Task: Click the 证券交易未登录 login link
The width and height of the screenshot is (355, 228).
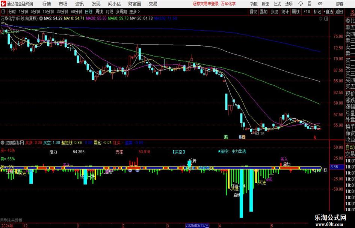Action: 205,4
